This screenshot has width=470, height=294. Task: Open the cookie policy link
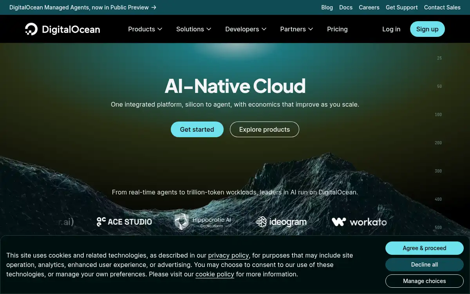pyautogui.click(x=215, y=274)
